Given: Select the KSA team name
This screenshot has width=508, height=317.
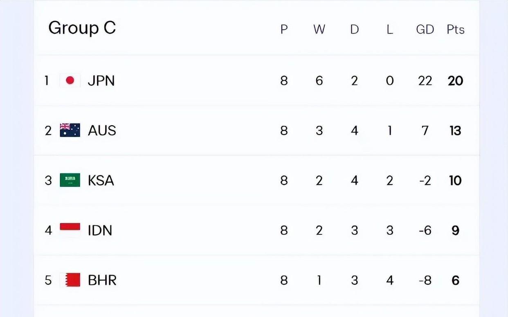Looking at the screenshot, I should click(x=101, y=180).
